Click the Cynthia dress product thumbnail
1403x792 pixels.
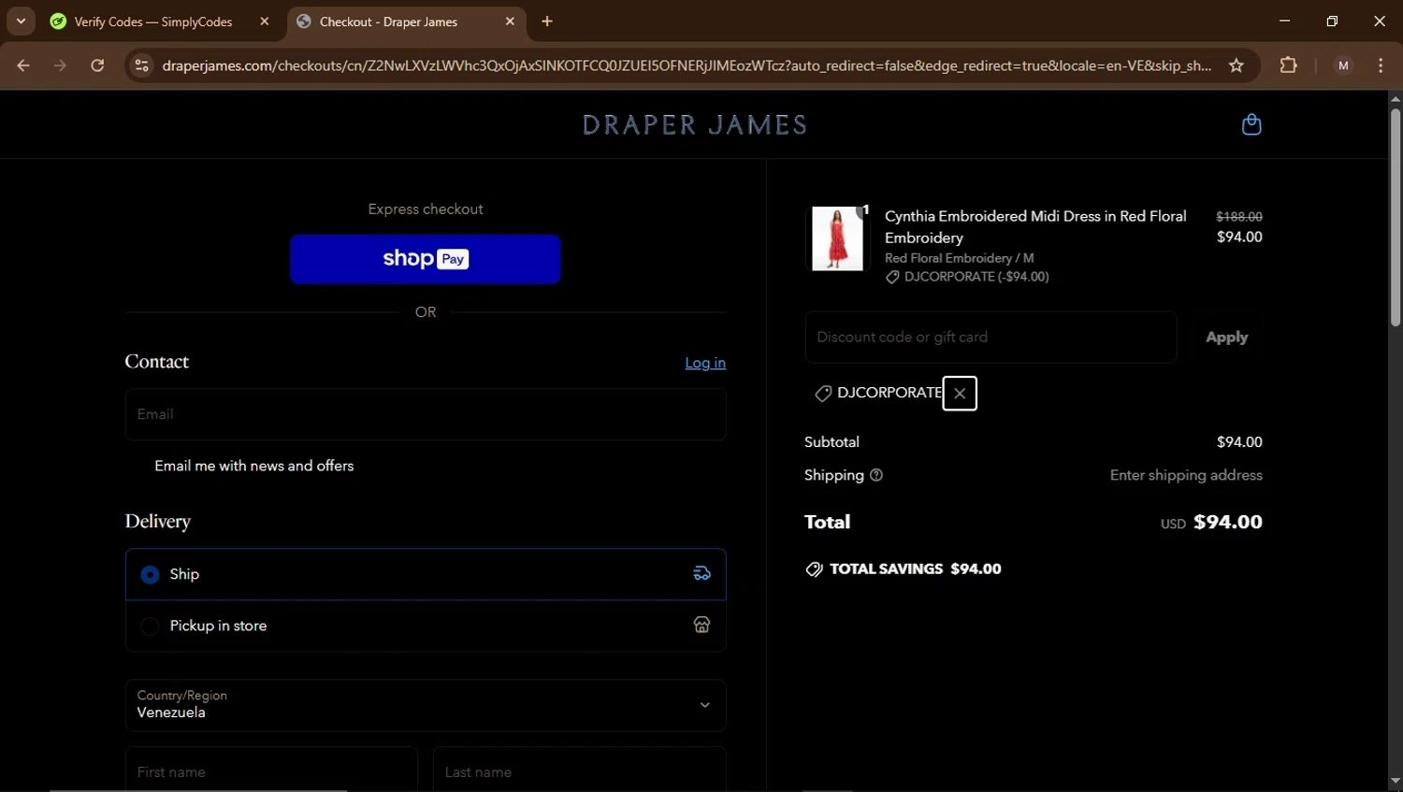(837, 238)
